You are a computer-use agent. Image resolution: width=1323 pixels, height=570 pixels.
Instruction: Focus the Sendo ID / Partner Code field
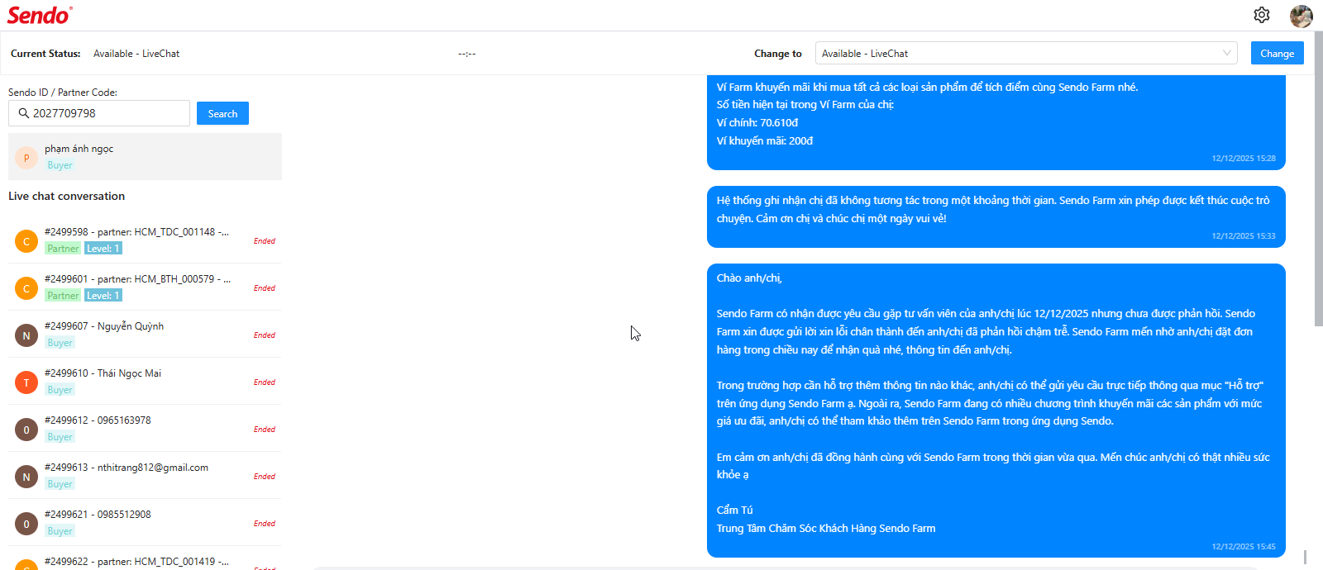point(99,113)
